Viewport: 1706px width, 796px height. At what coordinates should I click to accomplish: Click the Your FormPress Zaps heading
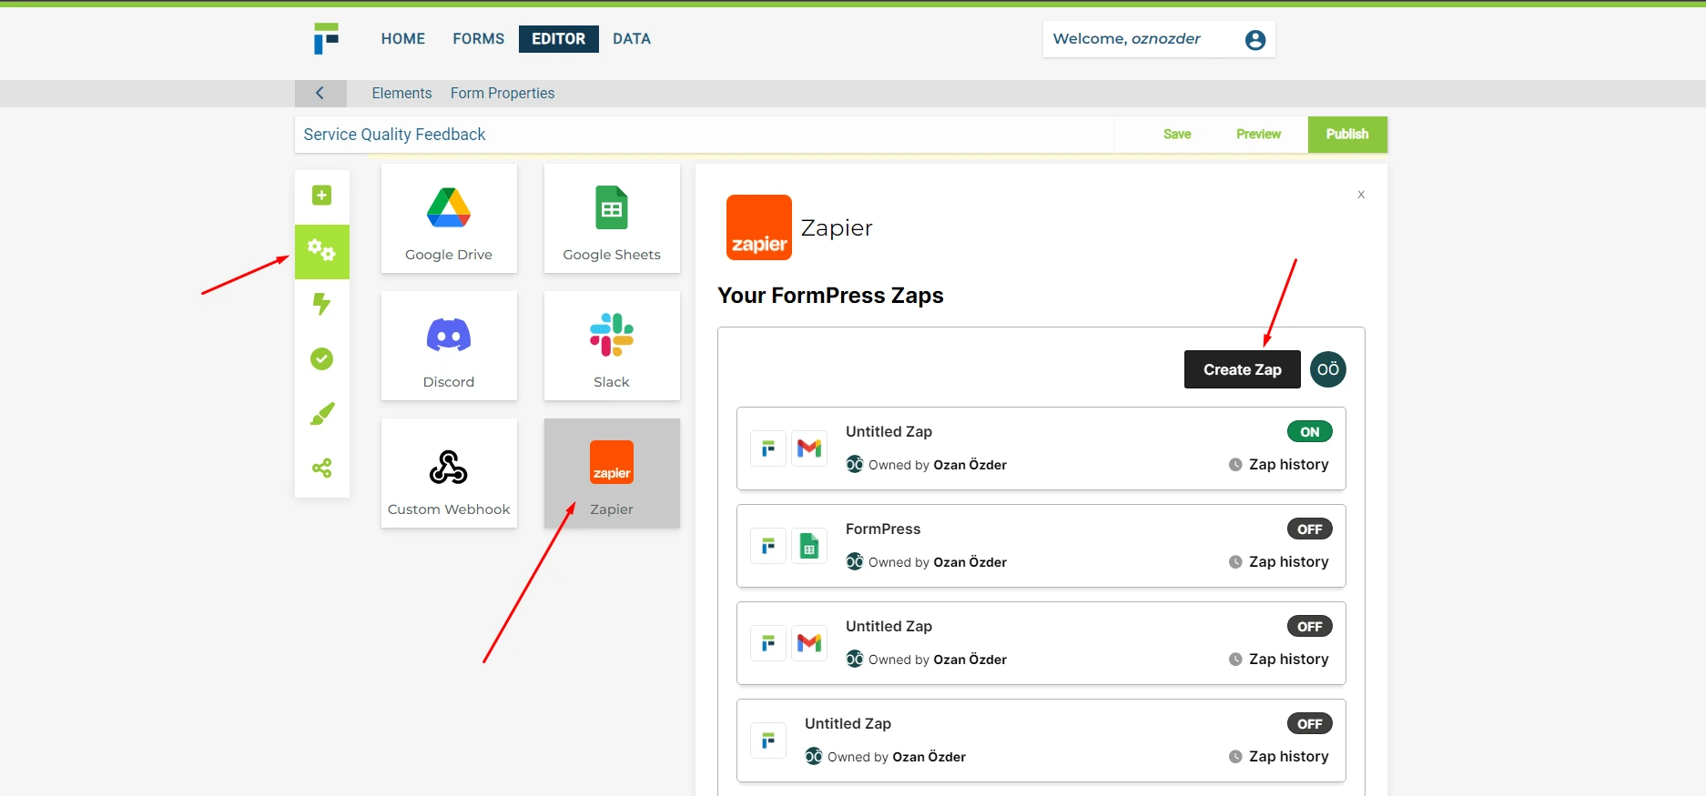click(x=830, y=296)
